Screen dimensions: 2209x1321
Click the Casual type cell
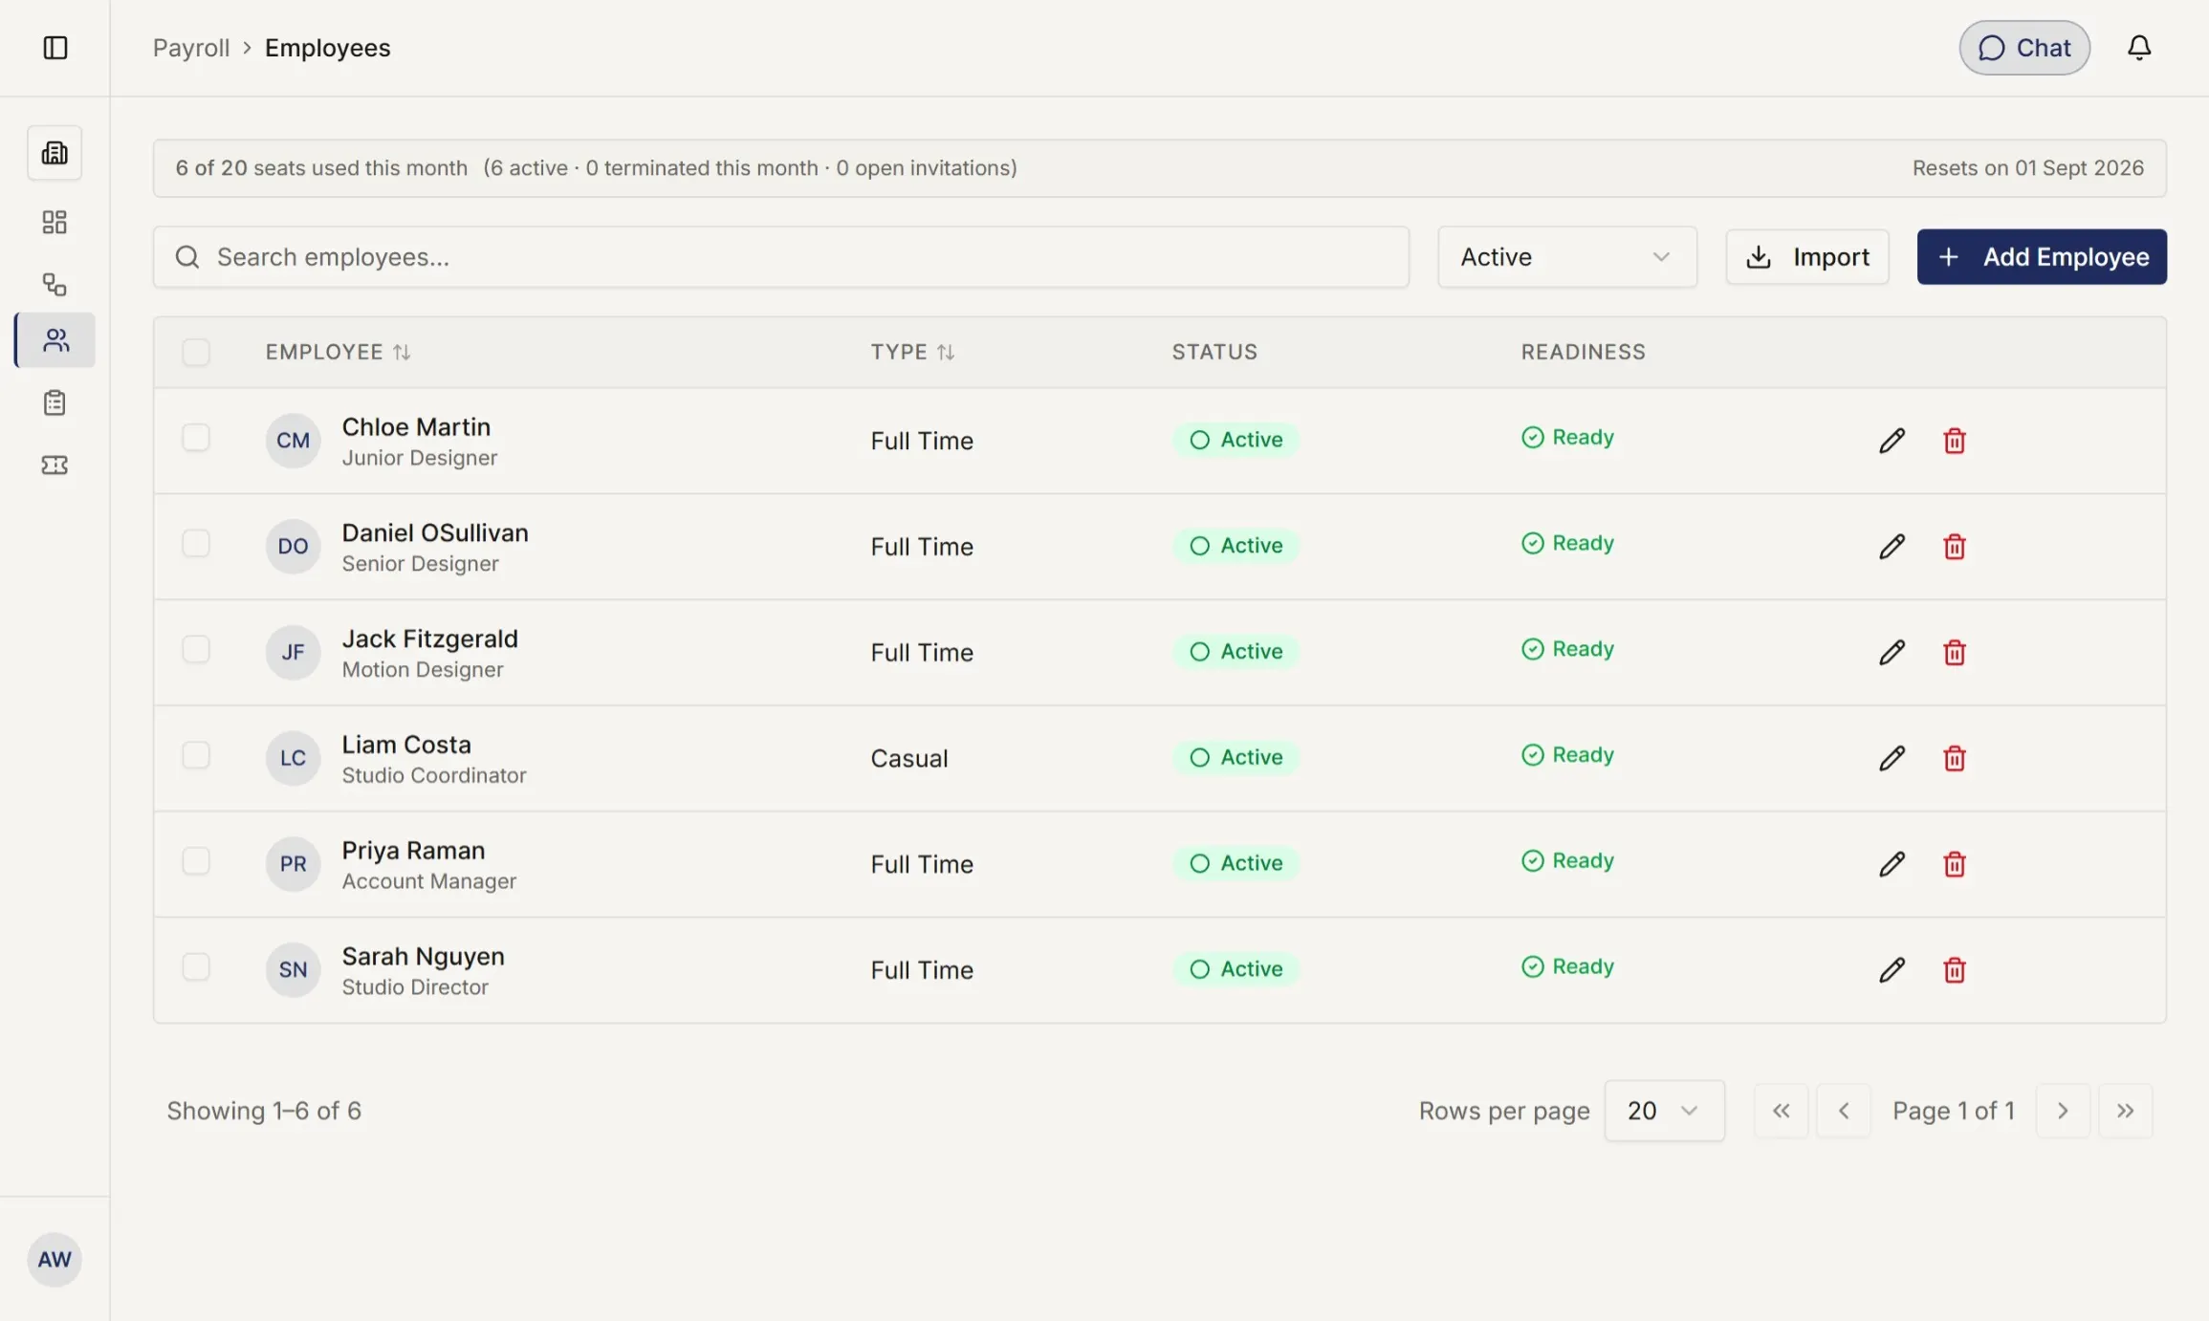pos(909,759)
